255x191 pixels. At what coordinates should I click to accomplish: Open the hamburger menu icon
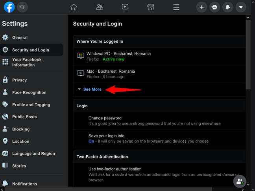pyautogui.click(x=176, y=7)
